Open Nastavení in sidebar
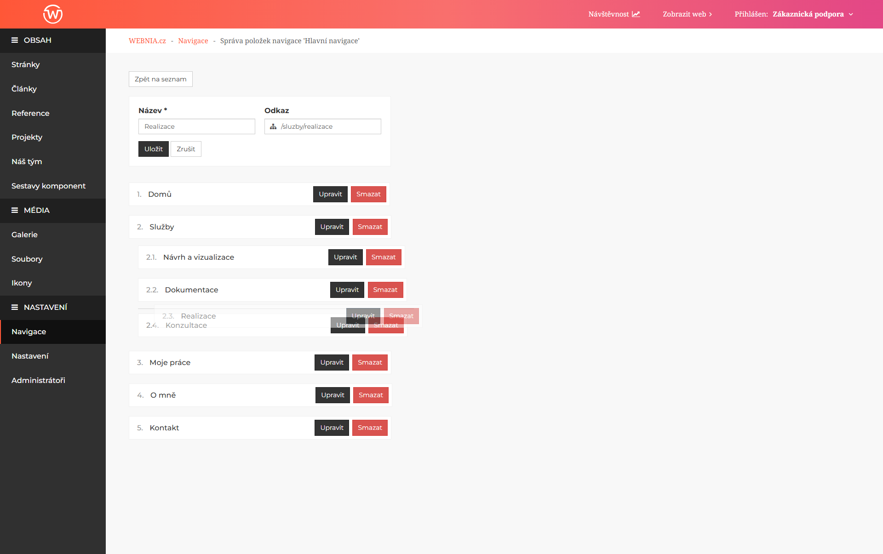 pos(53,356)
